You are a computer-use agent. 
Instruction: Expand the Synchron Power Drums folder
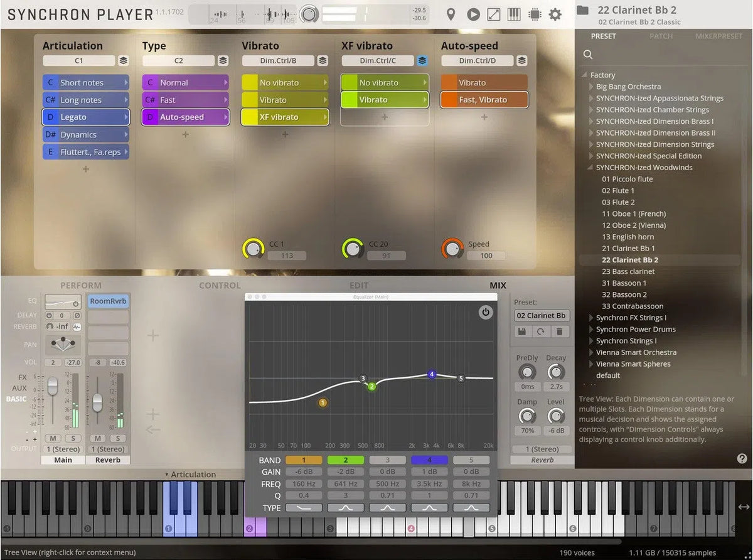tap(591, 330)
